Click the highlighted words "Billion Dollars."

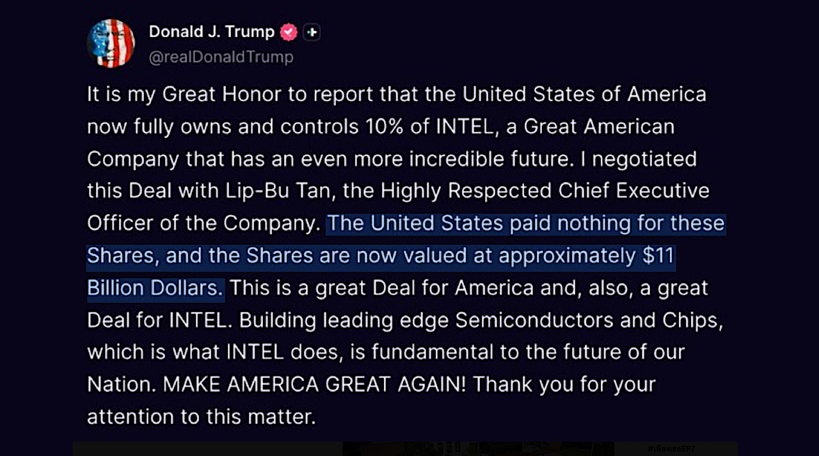point(155,288)
